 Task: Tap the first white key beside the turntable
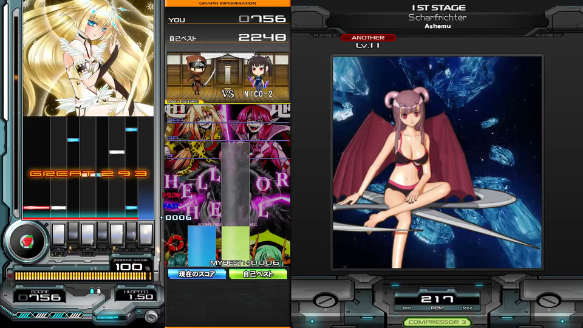(59, 234)
